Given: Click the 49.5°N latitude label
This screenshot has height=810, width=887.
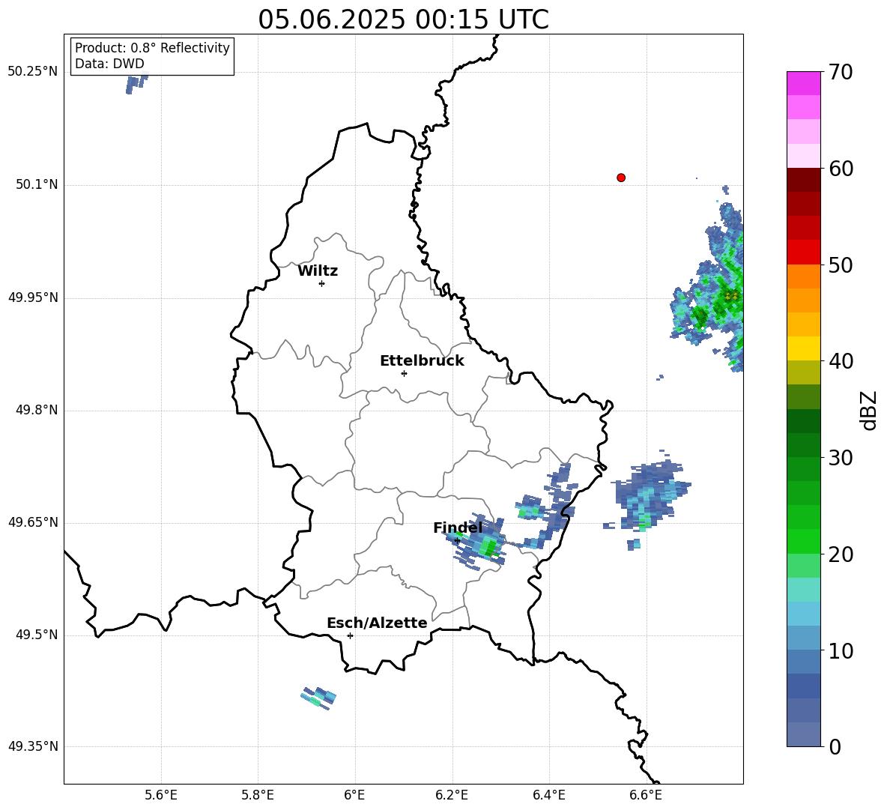Looking at the screenshot, I should click(x=37, y=635).
